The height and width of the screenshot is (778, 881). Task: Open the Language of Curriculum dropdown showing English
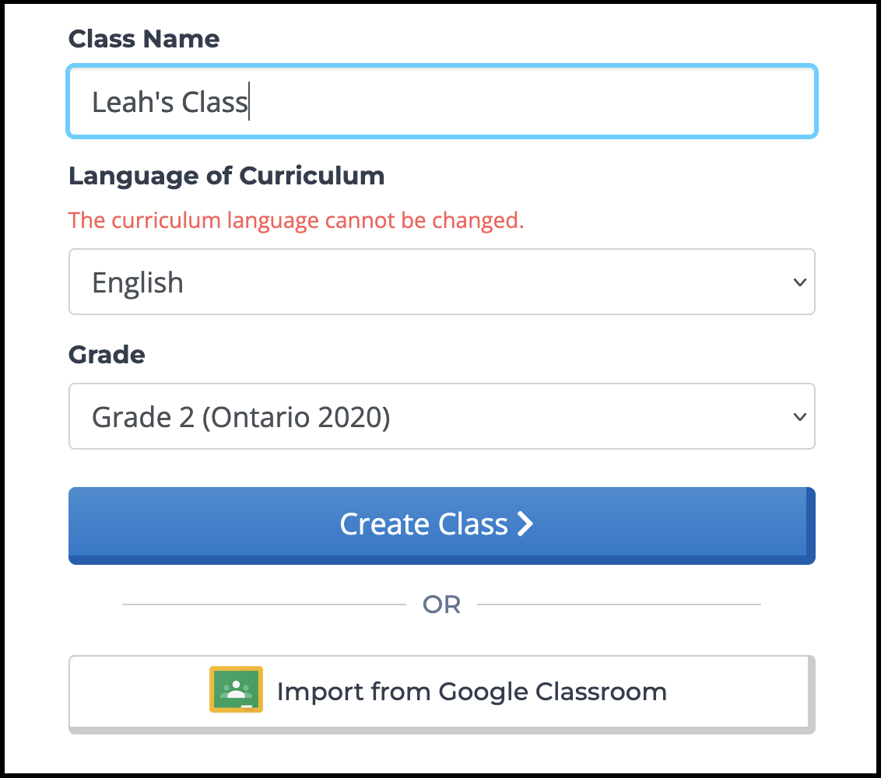pos(441,282)
